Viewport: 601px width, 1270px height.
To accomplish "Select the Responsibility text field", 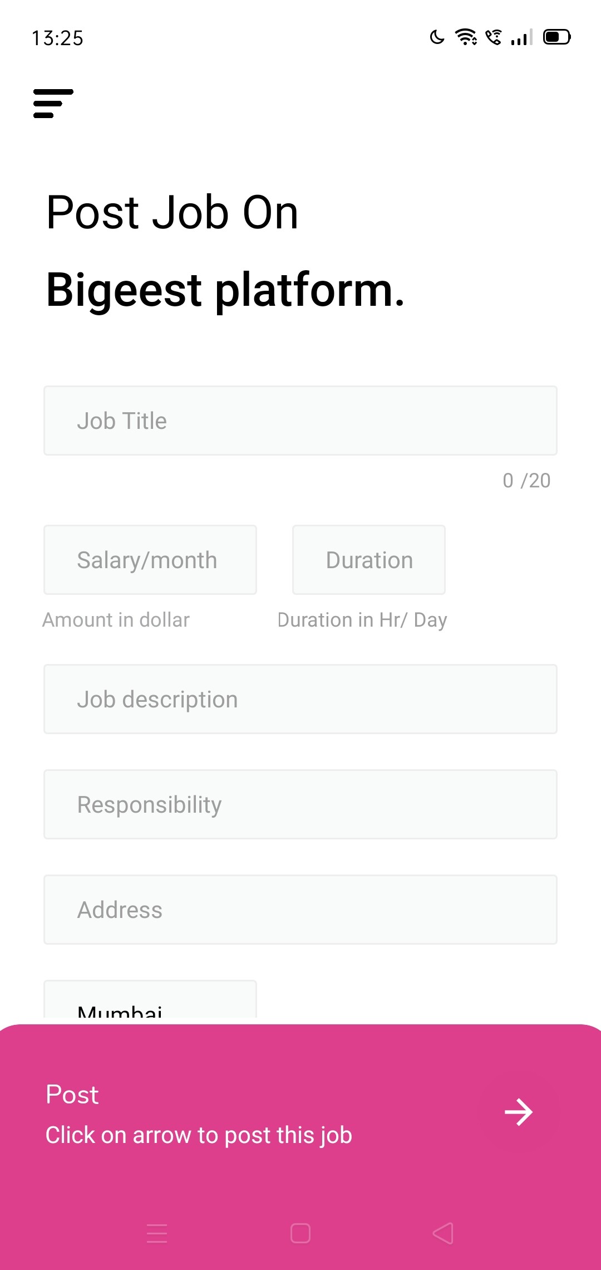I will [x=300, y=804].
